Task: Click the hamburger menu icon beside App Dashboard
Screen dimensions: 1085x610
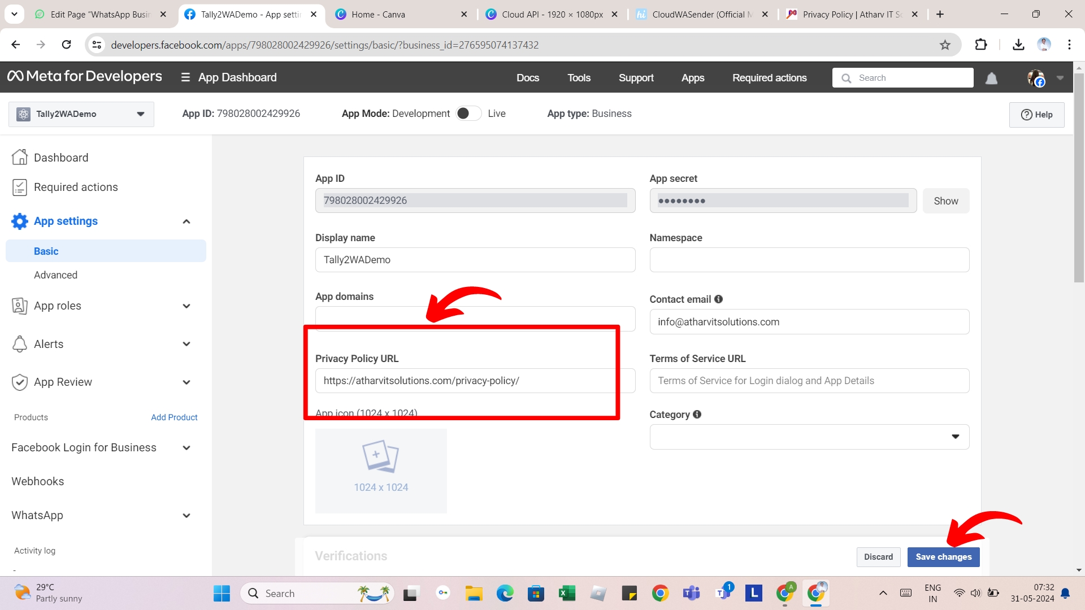Action: point(185,77)
